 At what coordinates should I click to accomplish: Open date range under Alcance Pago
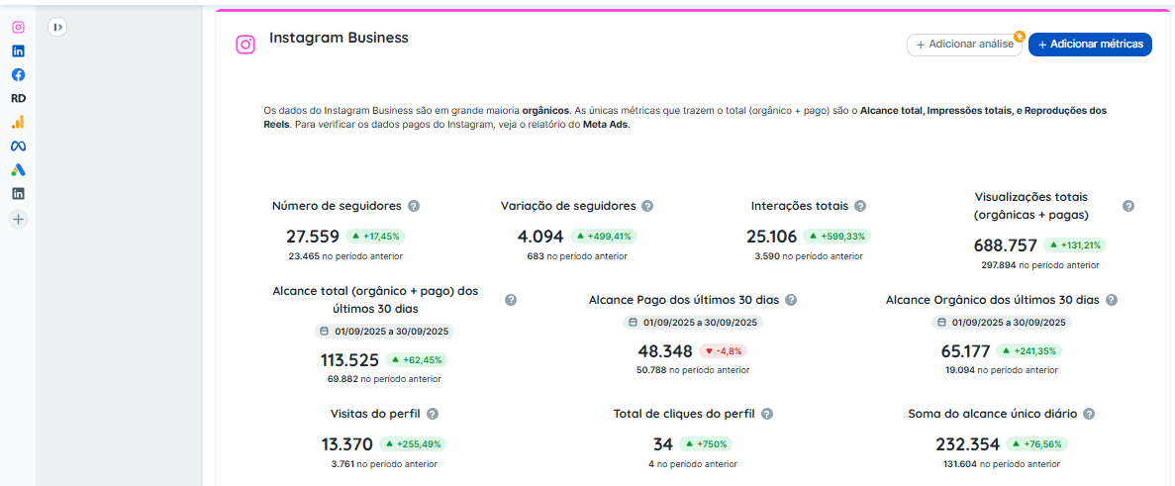point(693,323)
